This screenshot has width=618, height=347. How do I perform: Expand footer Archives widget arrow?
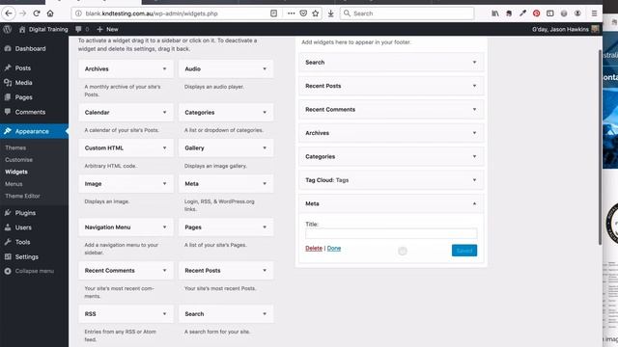coord(474,133)
